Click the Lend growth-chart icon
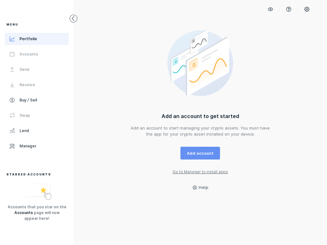Viewport: 327px width, 245px height. 12,130
